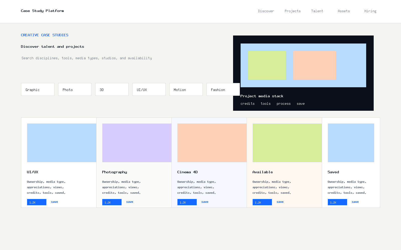Click the green block in media preview
Image resolution: width=401 pixels, height=250 pixels.
(267, 65)
